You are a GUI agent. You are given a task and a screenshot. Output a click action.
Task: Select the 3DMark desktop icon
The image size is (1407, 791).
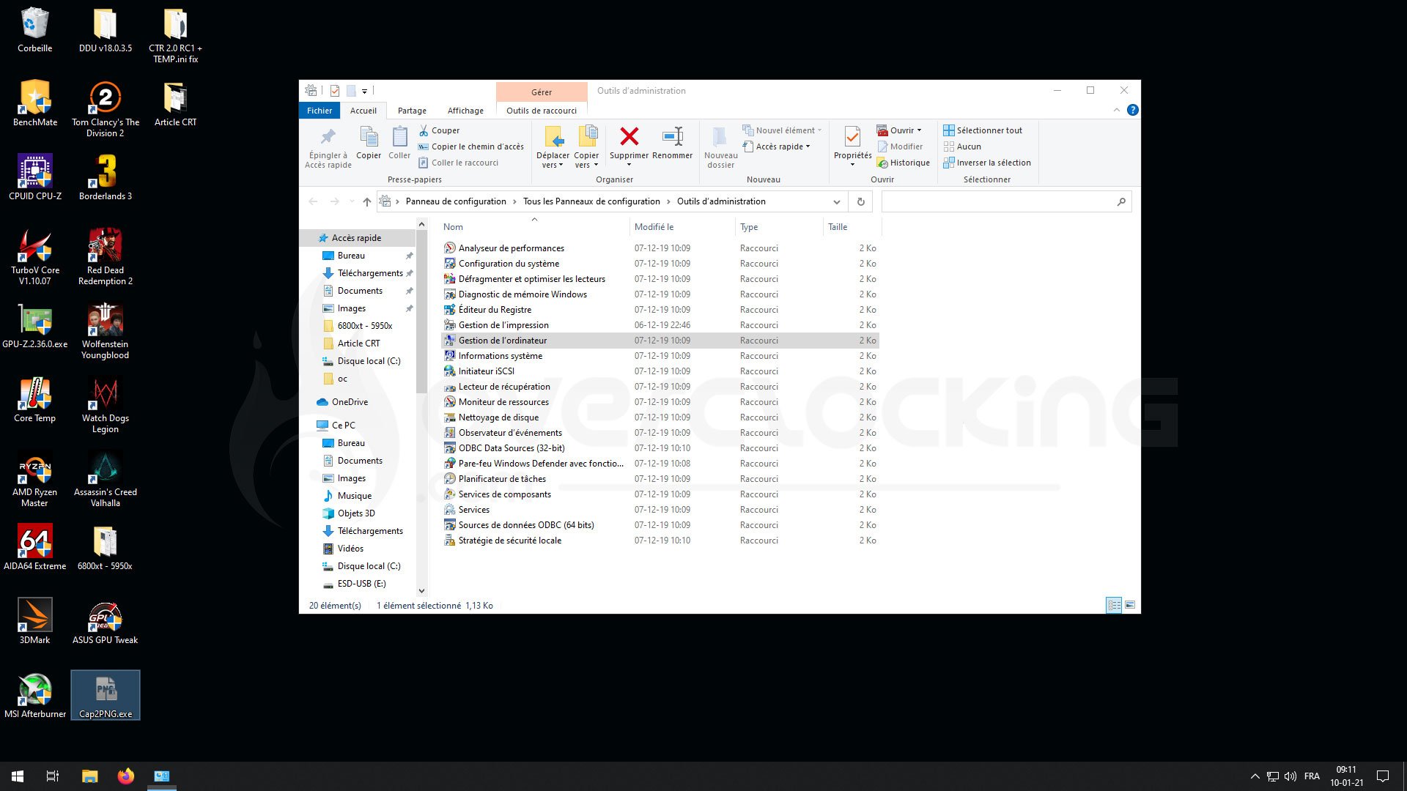(x=35, y=621)
